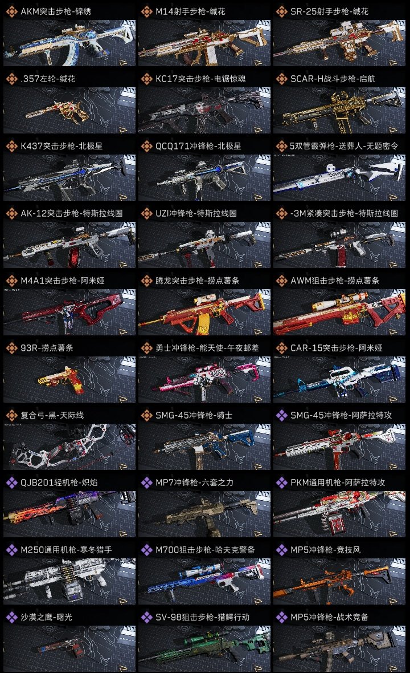Click the purple rarity icon beside SMG-45冲锋枪-阿萨拉特攻

tap(281, 415)
